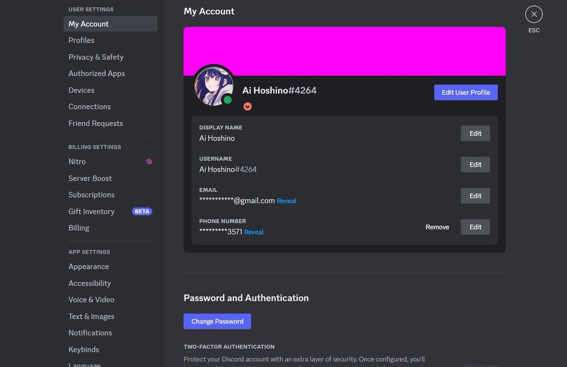Open Voice & Video settings
The width and height of the screenshot is (567, 367).
111,300
